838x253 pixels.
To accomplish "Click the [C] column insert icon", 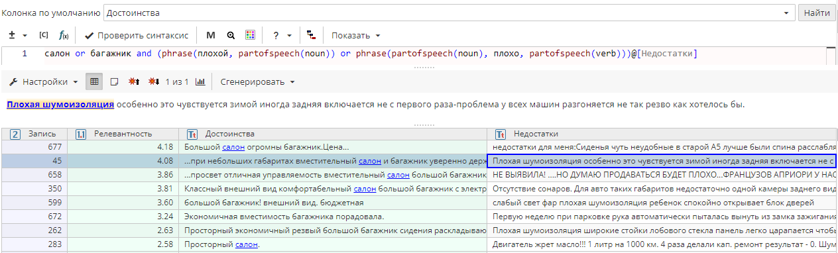I will pos(44,35).
